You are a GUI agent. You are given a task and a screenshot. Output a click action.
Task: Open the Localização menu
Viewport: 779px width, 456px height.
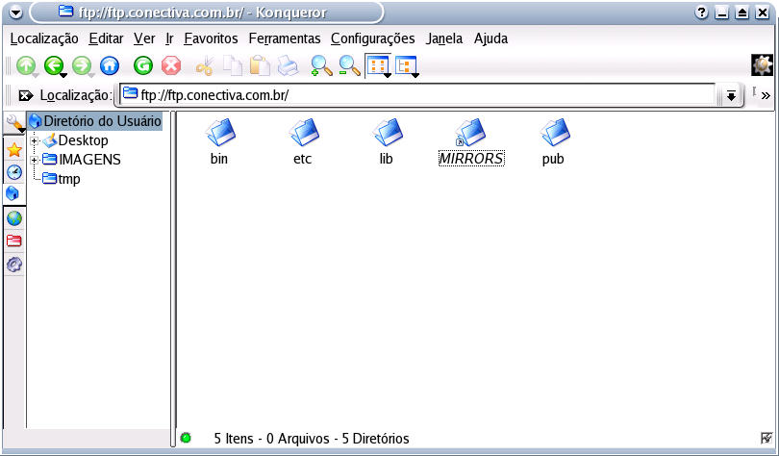44,38
